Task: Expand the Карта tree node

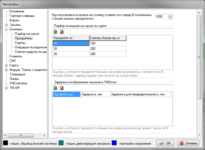Action: [6, 65]
